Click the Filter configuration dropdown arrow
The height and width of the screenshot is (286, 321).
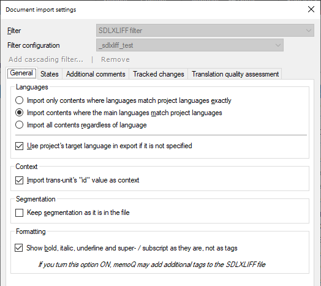tap(278, 45)
